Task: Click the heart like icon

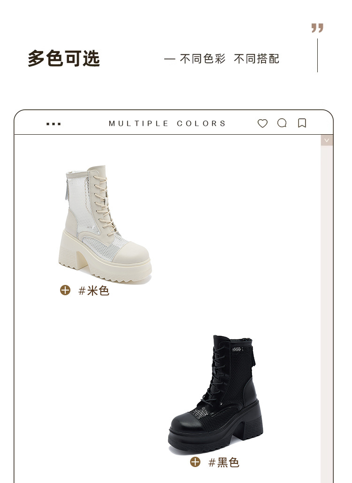Action: point(262,123)
